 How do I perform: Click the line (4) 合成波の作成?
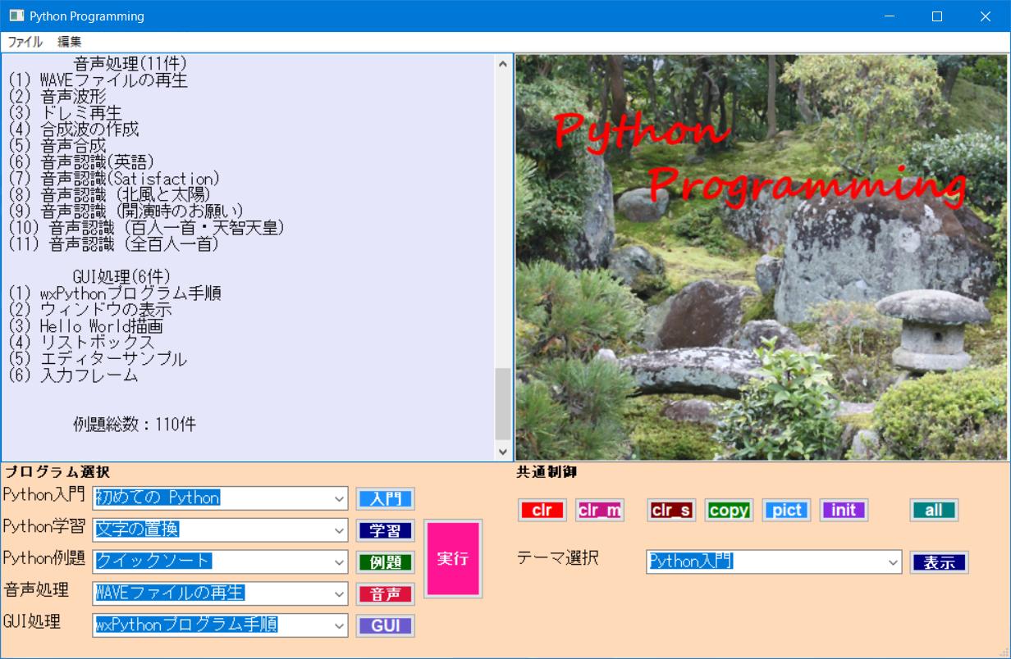tap(74, 130)
